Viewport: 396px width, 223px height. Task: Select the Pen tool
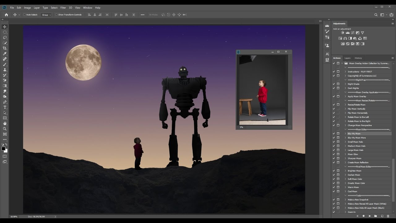coord(5,102)
